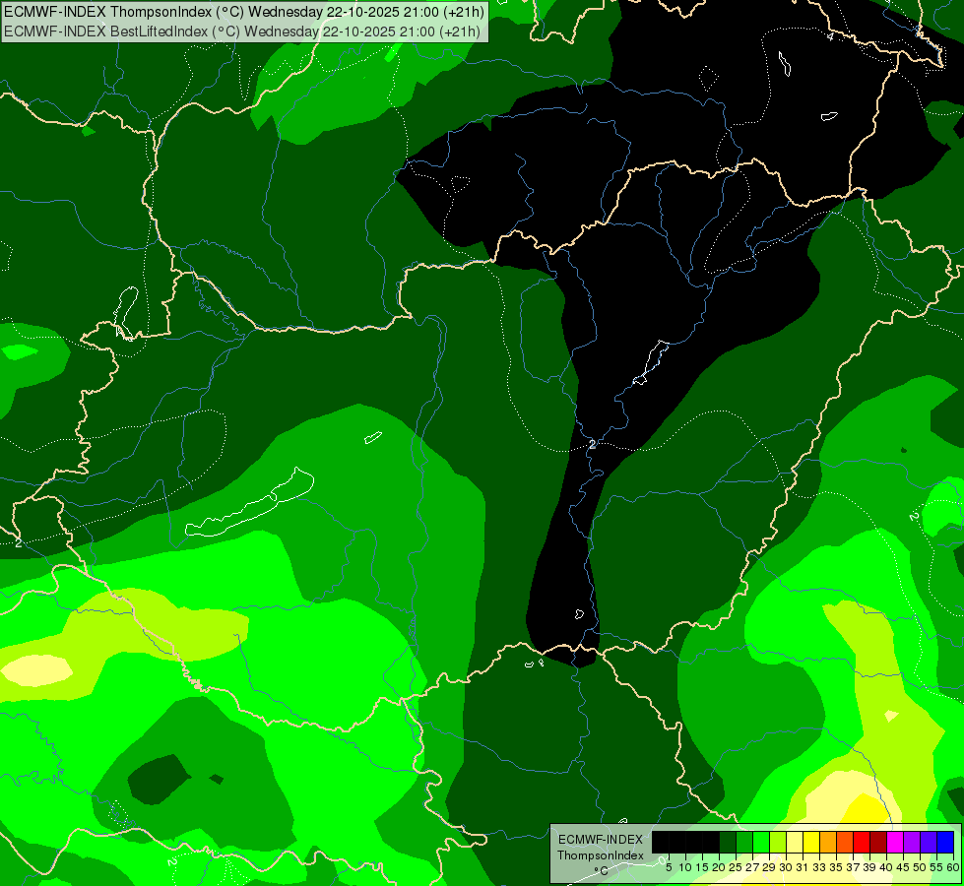Screen dimensions: 964x886
Task: Click the '°C' unit label in legend
Action: point(602,871)
